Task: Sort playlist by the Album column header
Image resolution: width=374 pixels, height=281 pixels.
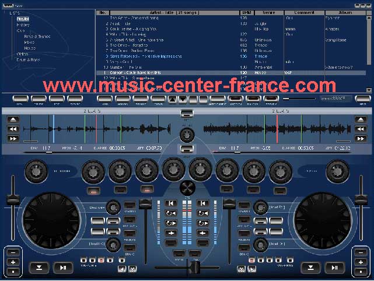Action: point(345,13)
